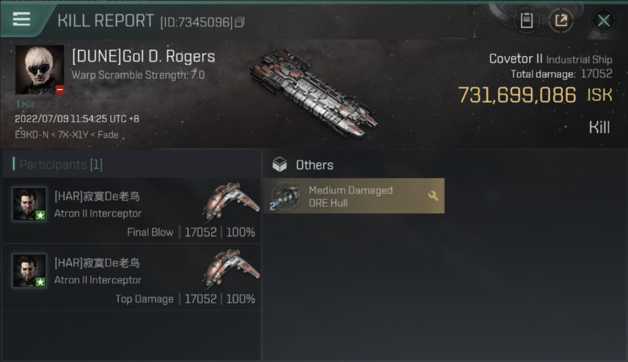628x362 pixels.
Task: Click the Final Blow Atron II ship icon
Action: click(230, 201)
